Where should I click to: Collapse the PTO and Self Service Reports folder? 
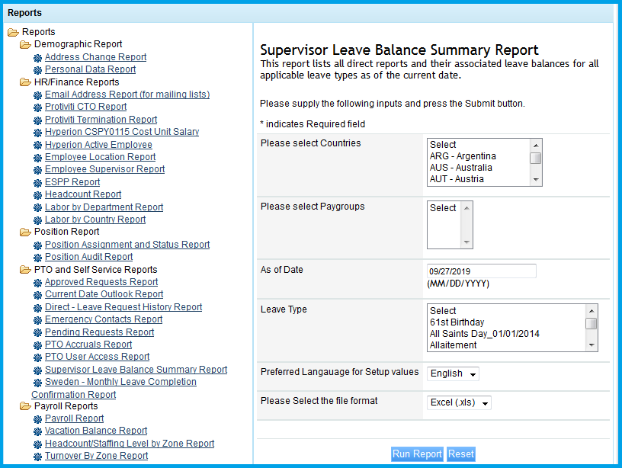pyautogui.click(x=25, y=270)
